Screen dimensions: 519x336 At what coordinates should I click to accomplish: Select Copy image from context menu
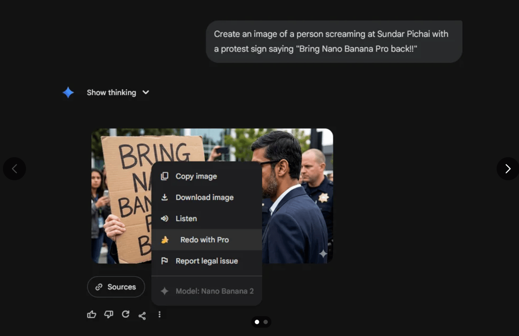[196, 176]
